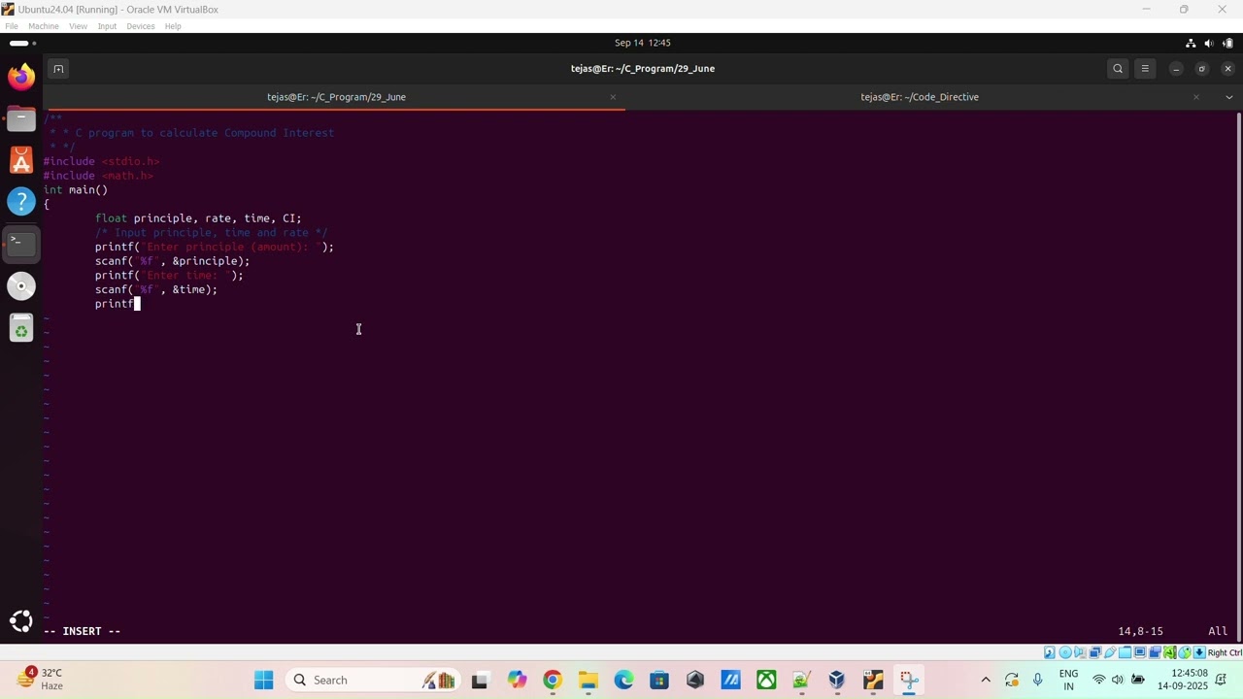Open VirtualBox File menu
1243x699 pixels.
(x=12, y=26)
